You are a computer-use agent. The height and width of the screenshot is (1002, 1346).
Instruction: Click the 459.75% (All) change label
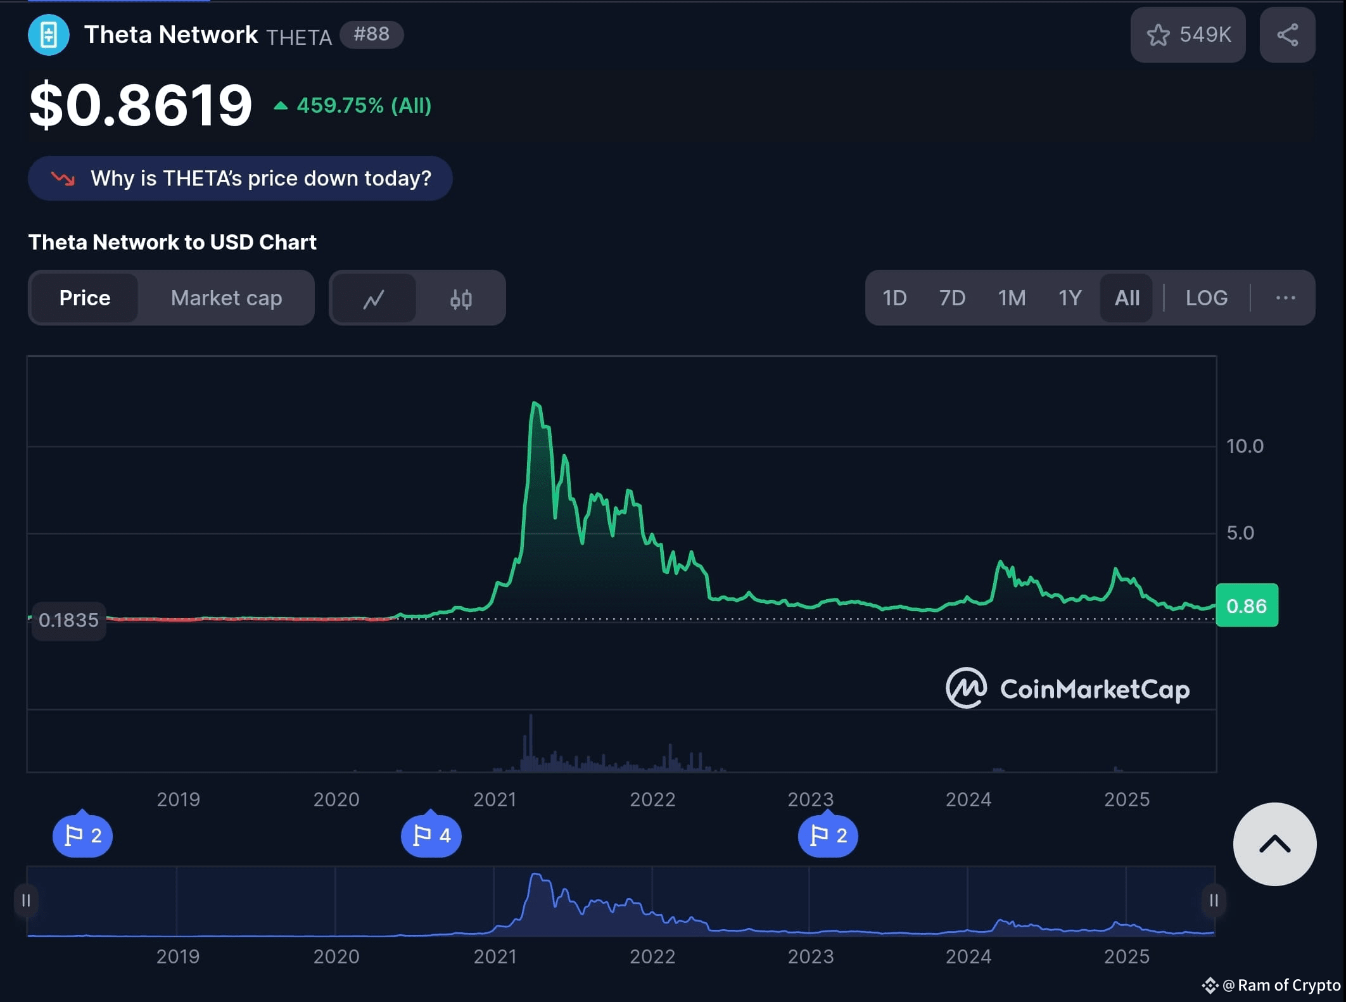point(353,105)
